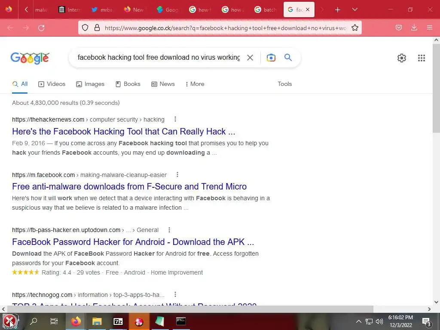440x330 pixels.
Task: Submit search with the magnifier icon
Action: [288, 57]
